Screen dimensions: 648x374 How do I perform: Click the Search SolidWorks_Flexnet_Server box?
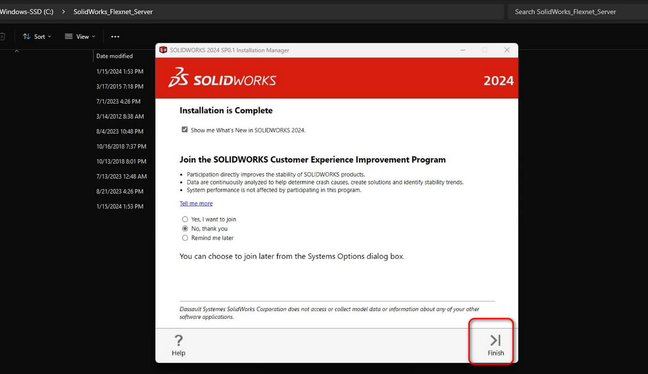pos(578,11)
